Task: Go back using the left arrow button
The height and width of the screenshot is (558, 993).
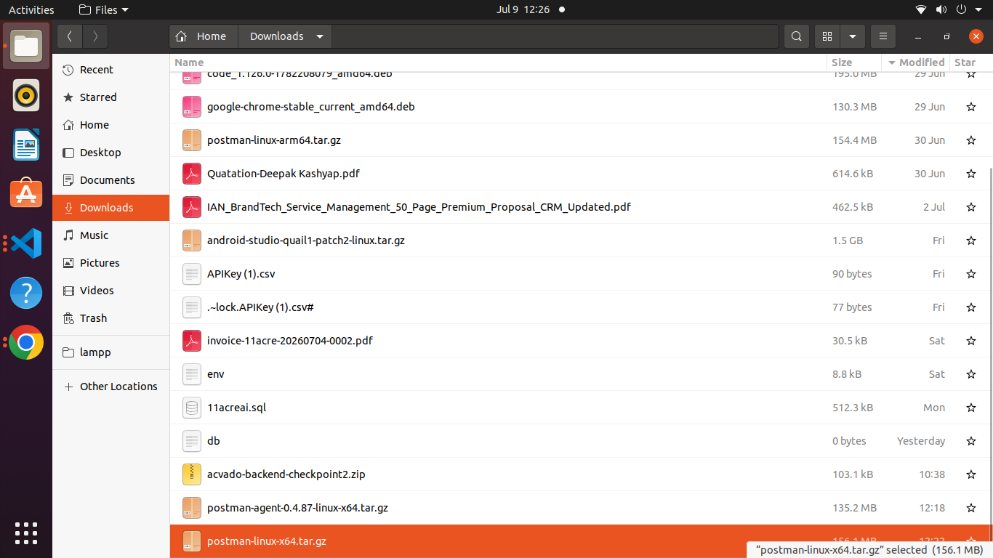Action: point(70,36)
